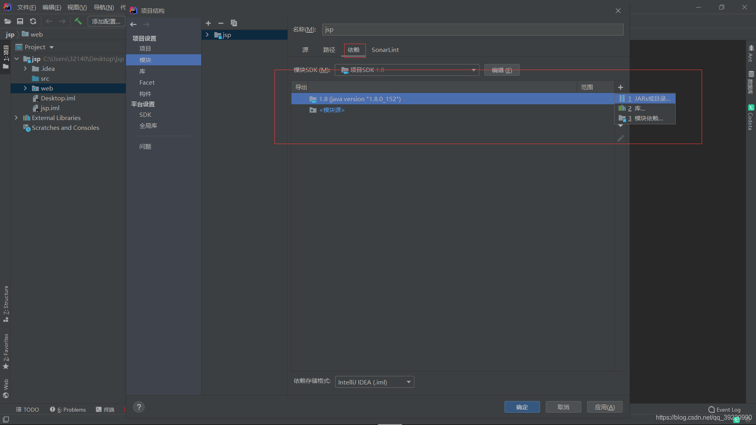756x425 pixels.
Task: Click the copy module icon
Action: 234,23
